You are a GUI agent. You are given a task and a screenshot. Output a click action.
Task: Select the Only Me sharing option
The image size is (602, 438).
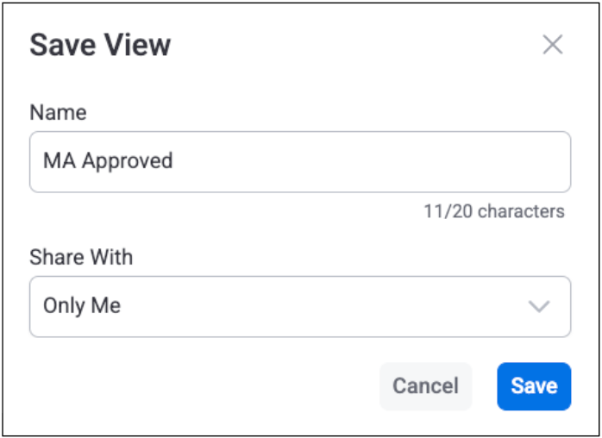click(82, 306)
